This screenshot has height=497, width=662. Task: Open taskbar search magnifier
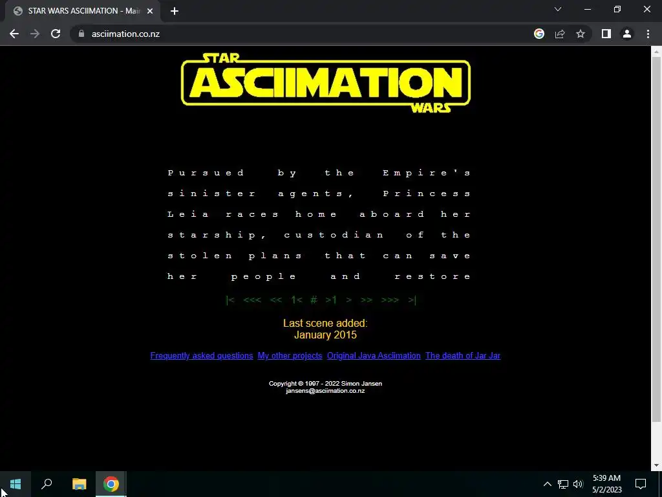[x=47, y=484]
